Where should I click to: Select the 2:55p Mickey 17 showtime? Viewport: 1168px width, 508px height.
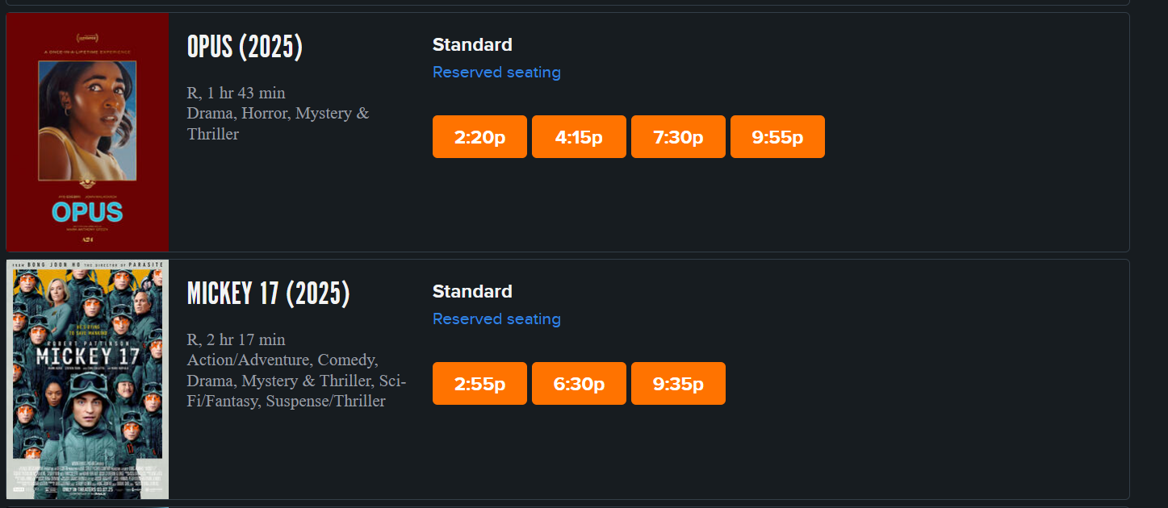pyautogui.click(x=479, y=384)
